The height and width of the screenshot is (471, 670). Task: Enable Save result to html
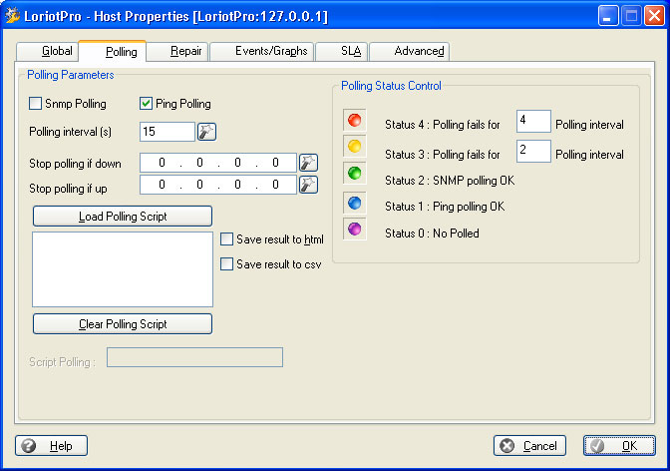[x=227, y=239]
